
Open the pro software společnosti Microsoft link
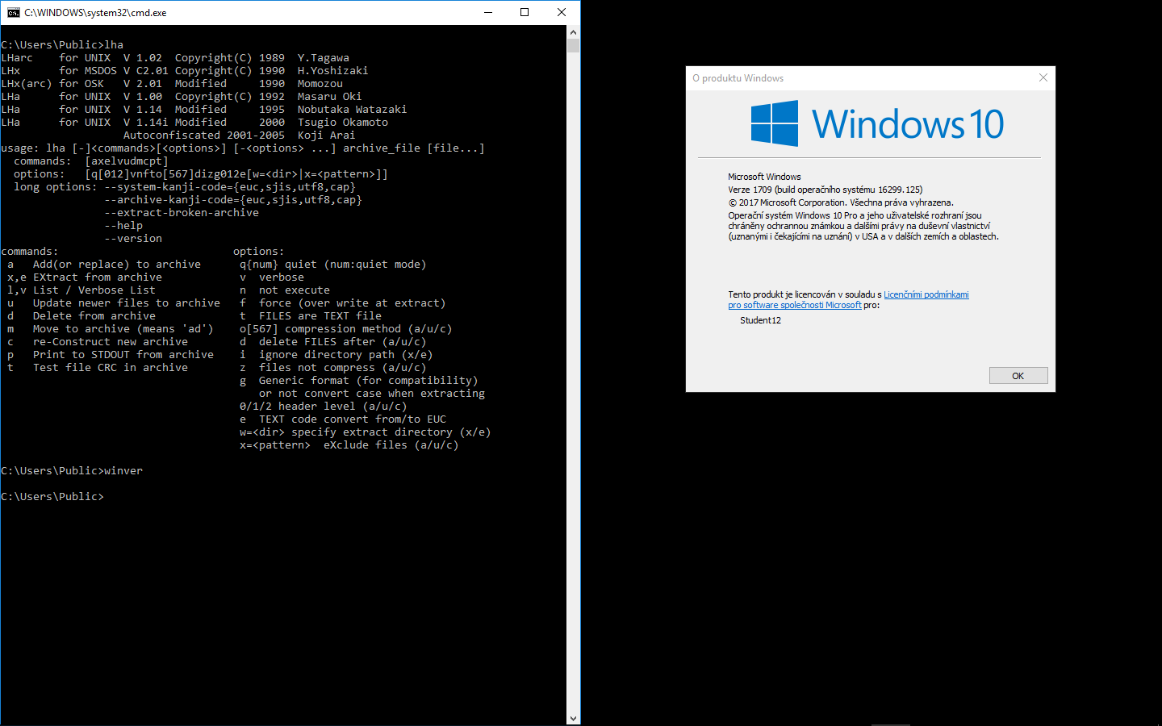794,305
